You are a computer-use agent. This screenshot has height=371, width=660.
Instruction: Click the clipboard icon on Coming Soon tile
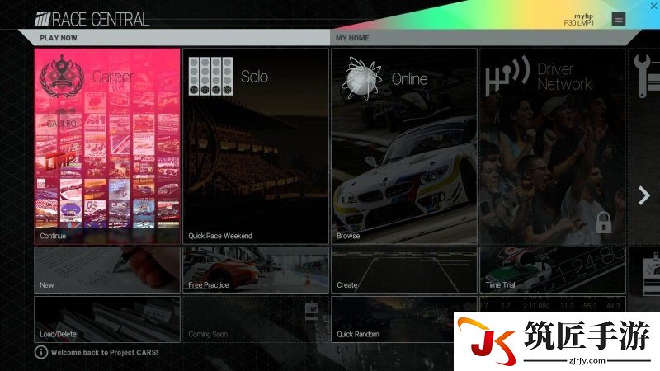pos(312,312)
